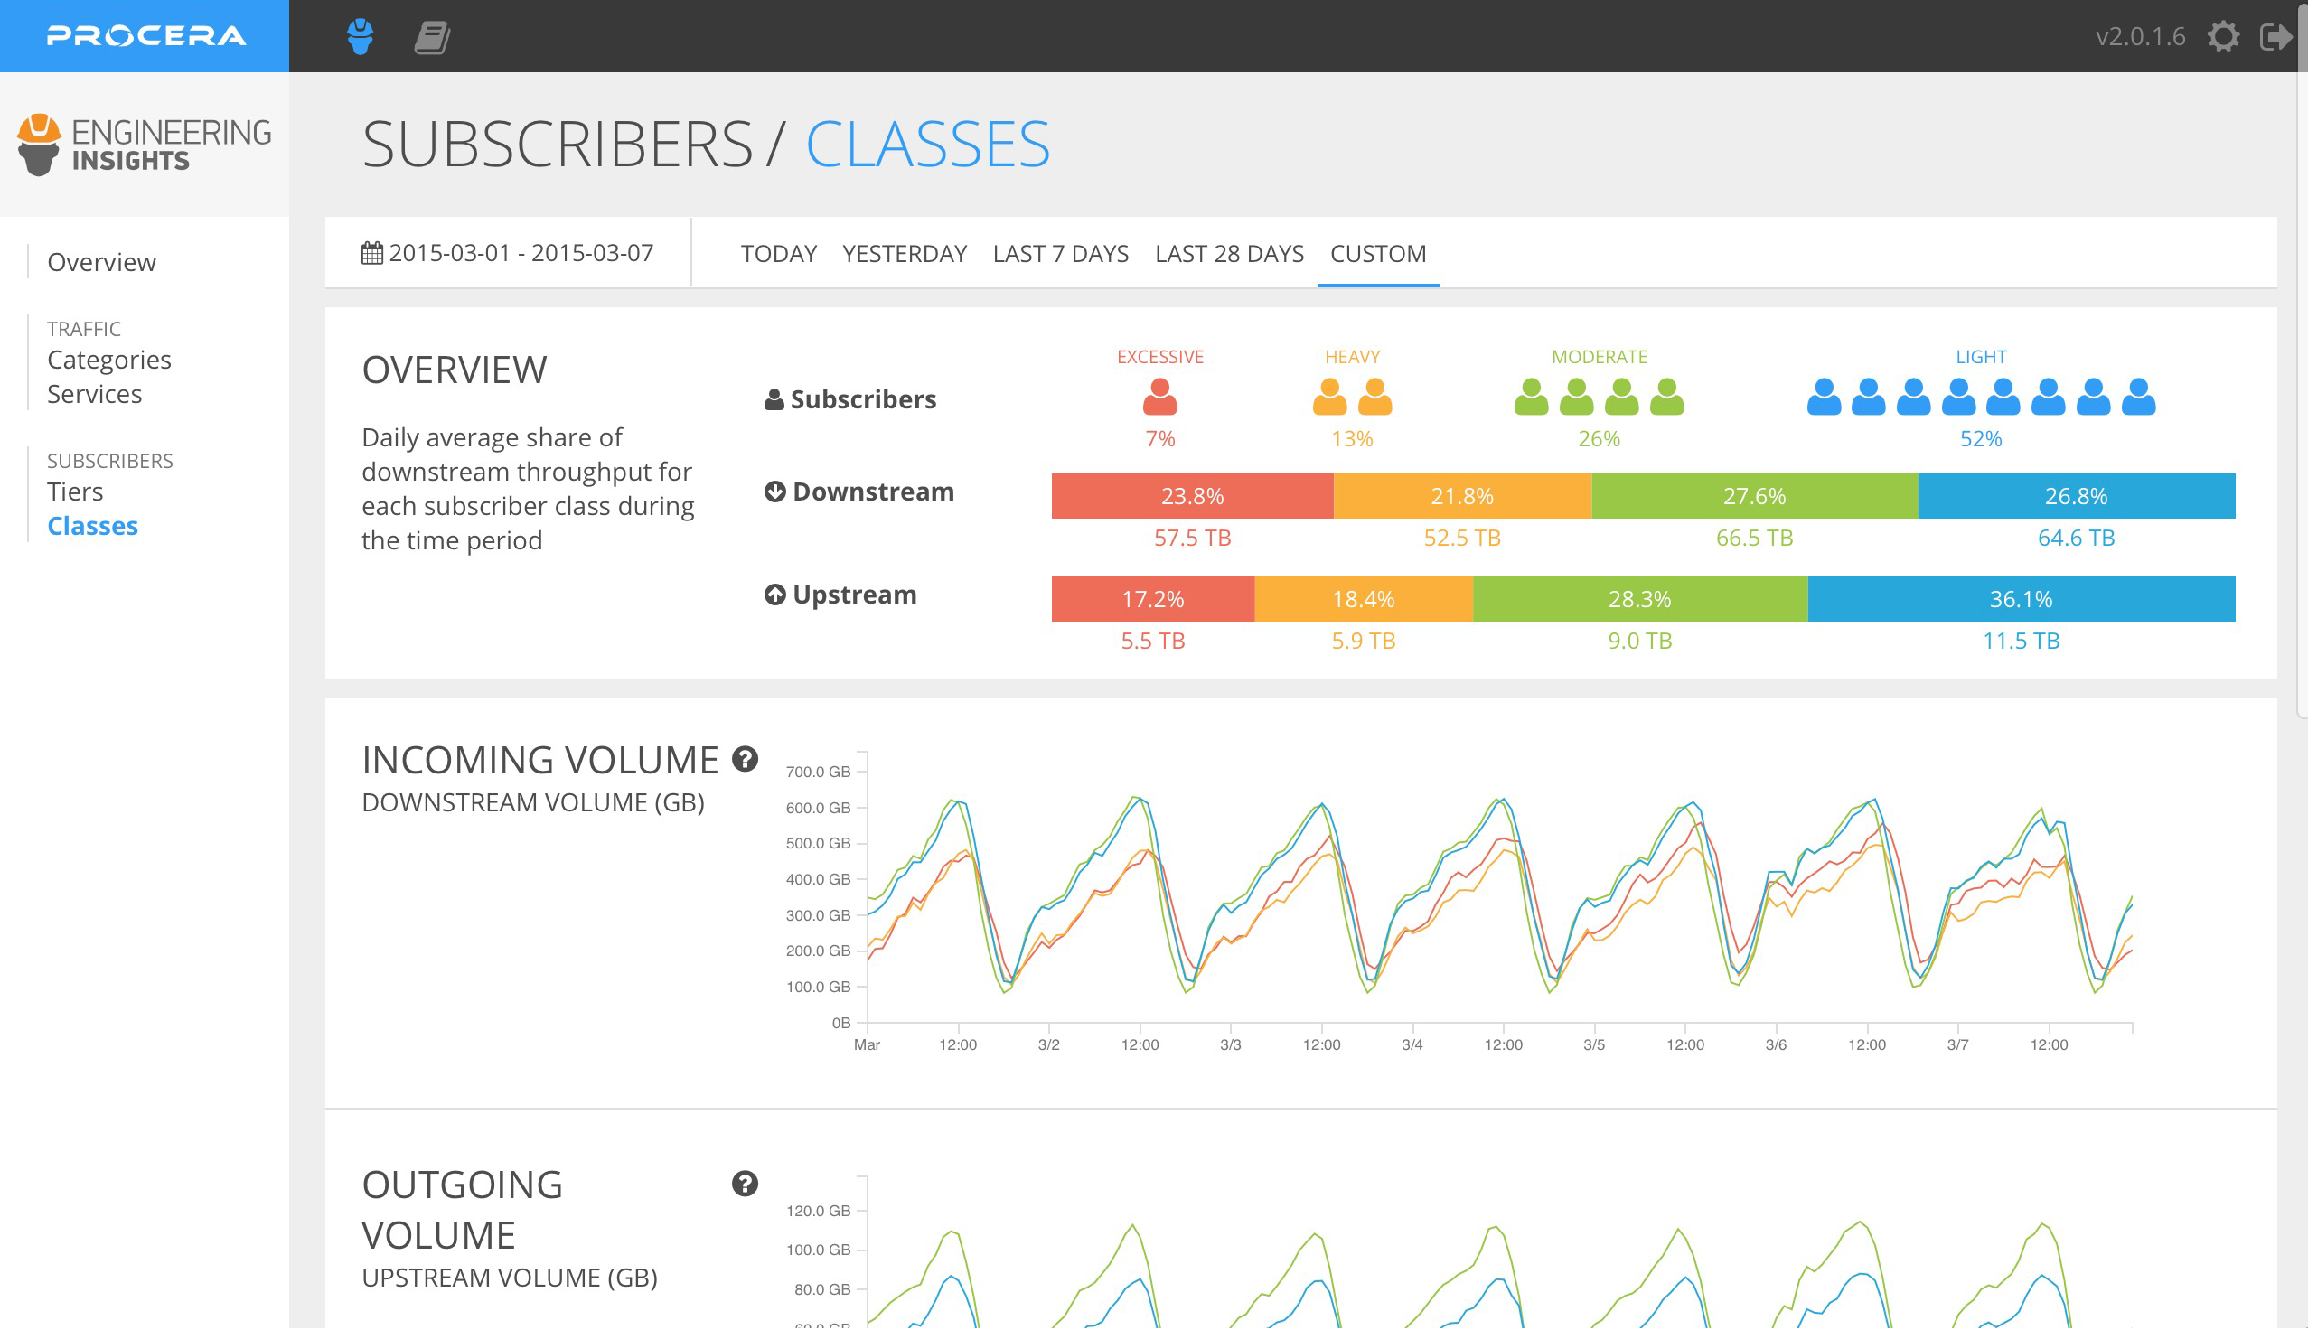This screenshot has width=2308, height=1330.
Task: Select the LAST 7 DAYS tab
Action: pos(1060,253)
